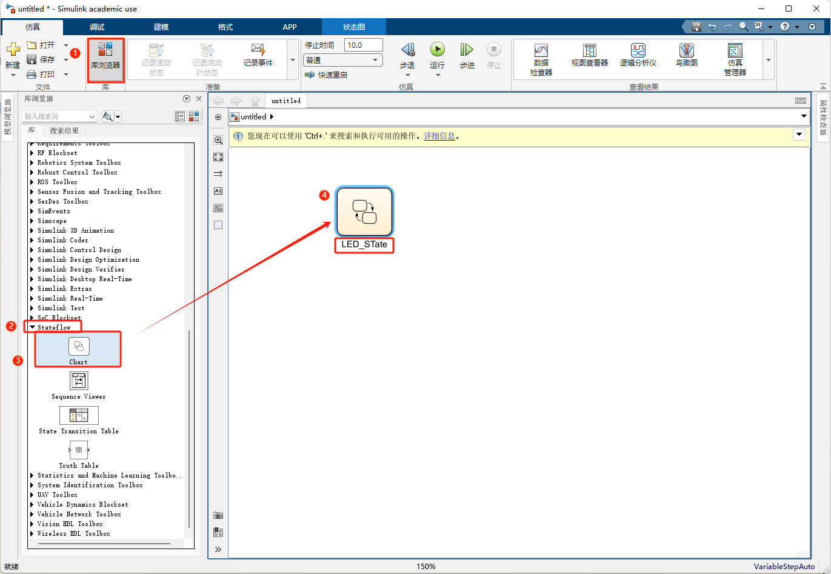The width and height of the screenshot is (831, 574).
Task: Open the info banner dropdown arrow
Action: pyautogui.click(x=799, y=135)
